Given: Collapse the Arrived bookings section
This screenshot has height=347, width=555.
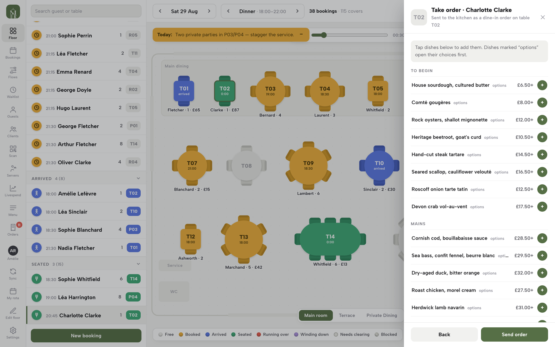Looking at the screenshot, I should [138, 179].
